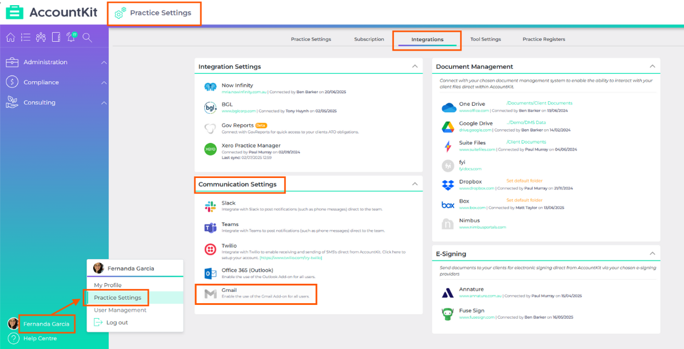Click the Fuse Sign robot icon

(448, 314)
